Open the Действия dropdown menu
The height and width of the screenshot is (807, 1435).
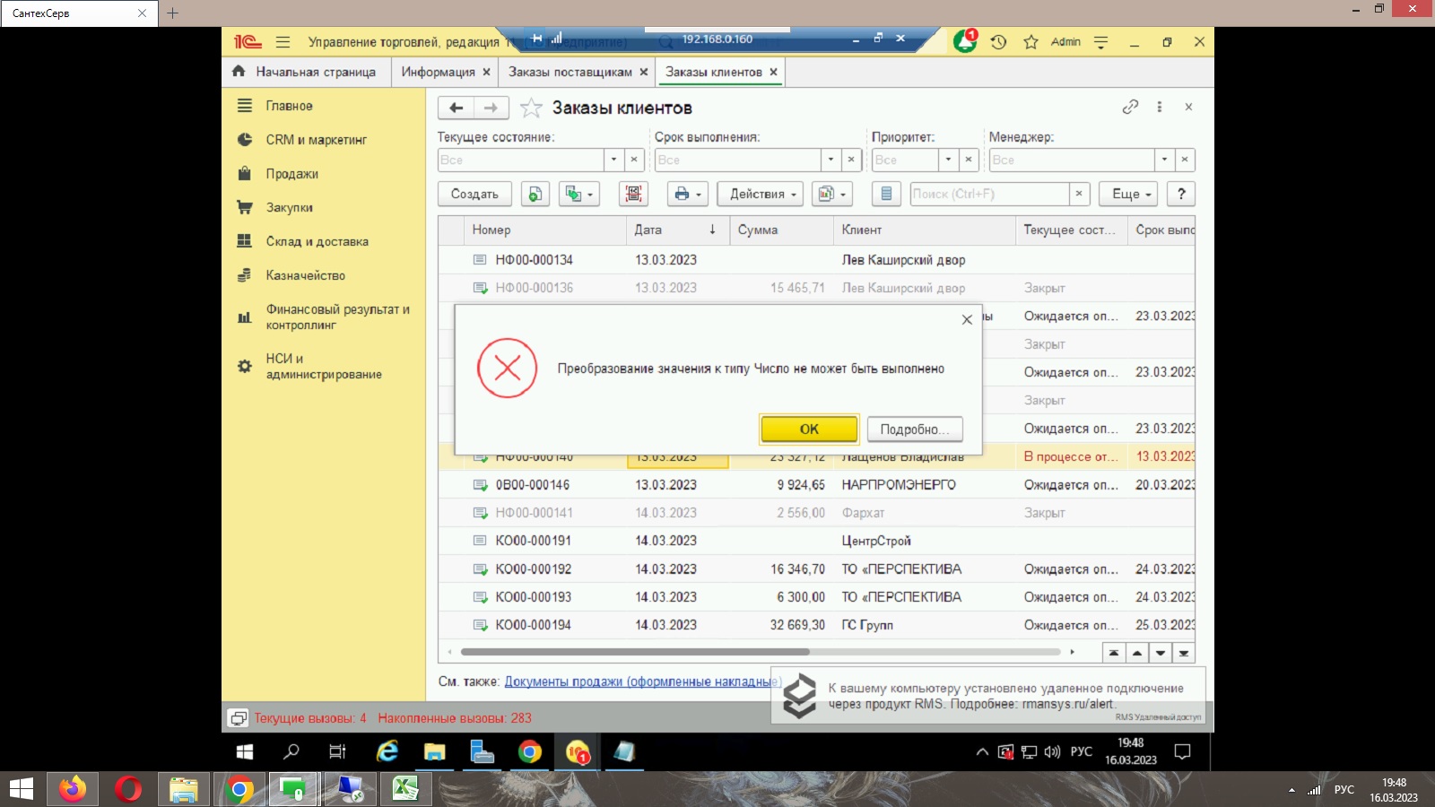point(760,194)
